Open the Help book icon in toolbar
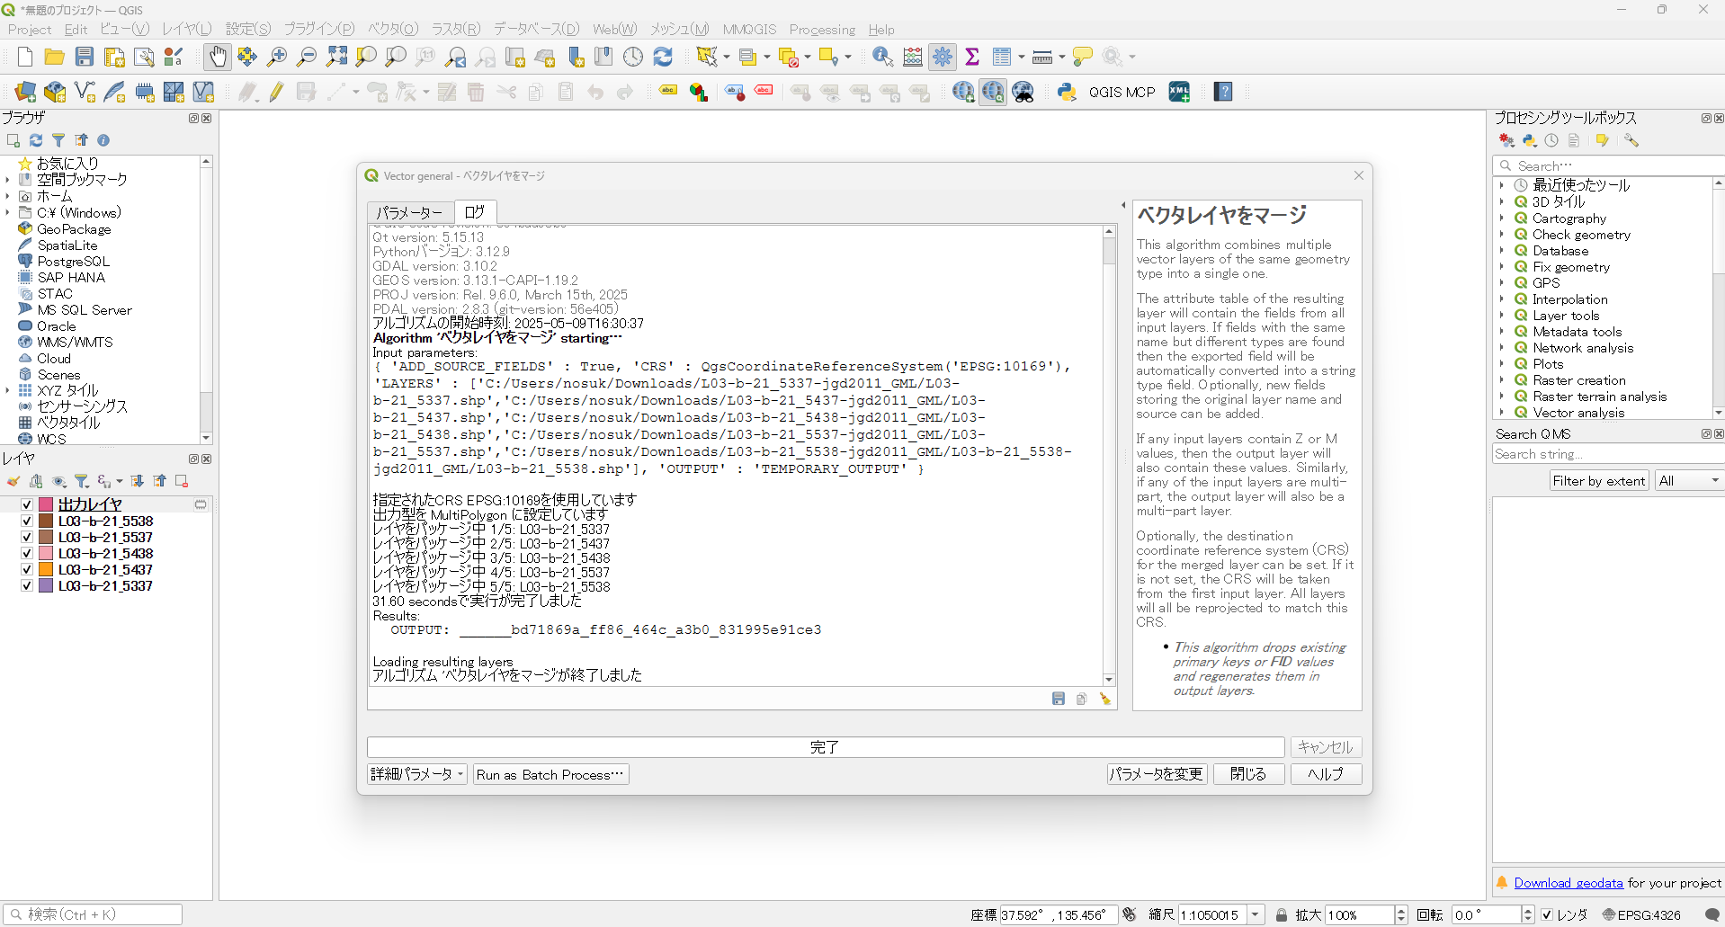 (1223, 92)
